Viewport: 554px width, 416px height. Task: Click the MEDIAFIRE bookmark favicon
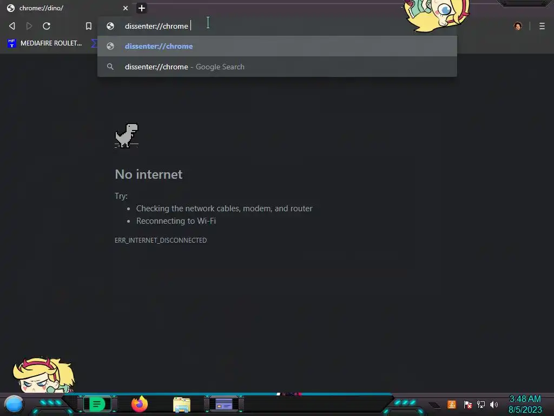(x=12, y=43)
